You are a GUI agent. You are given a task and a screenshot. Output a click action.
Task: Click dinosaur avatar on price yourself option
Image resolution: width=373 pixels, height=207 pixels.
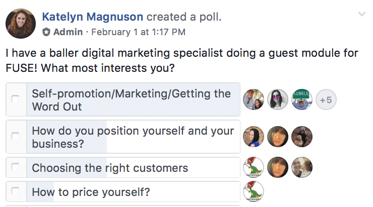pyautogui.click(x=254, y=192)
